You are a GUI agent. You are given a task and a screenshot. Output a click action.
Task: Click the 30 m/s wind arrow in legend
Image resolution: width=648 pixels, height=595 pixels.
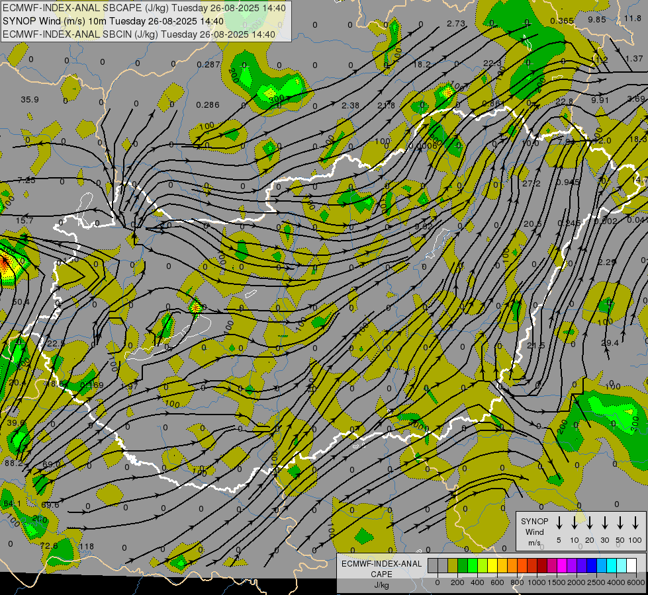(604, 523)
